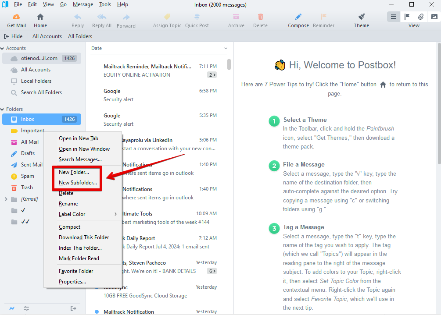Viewport: 441px width, 315px height.
Task: Open the Date sort dropdown arrow
Action: coord(226,48)
